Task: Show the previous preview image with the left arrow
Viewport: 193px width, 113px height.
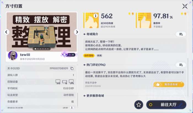Action: point(6,32)
